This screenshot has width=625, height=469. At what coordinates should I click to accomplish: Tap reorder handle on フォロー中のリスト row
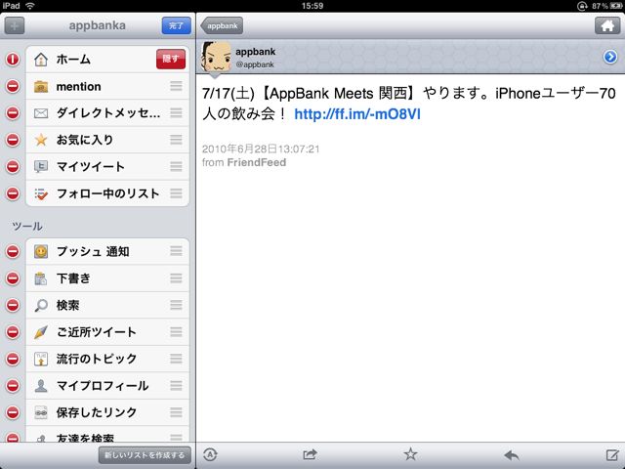click(176, 193)
